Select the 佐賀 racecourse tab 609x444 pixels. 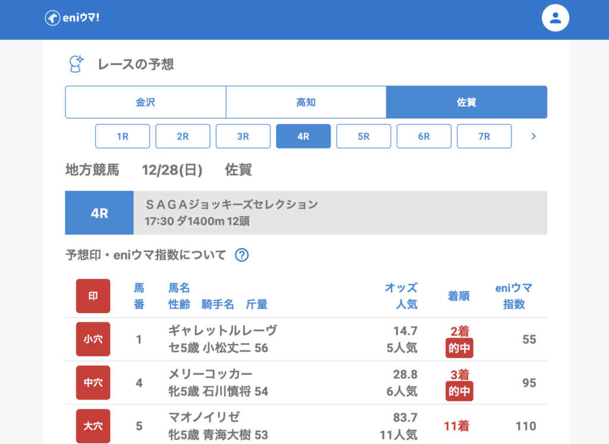coord(466,102)
